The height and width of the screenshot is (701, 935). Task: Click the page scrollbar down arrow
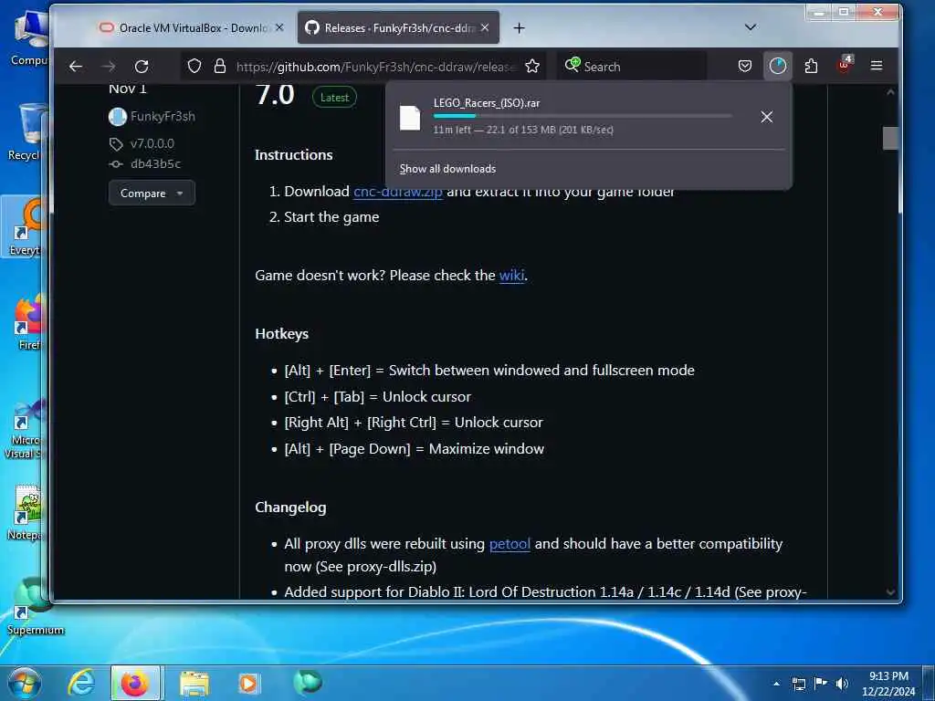coord(890,591)
